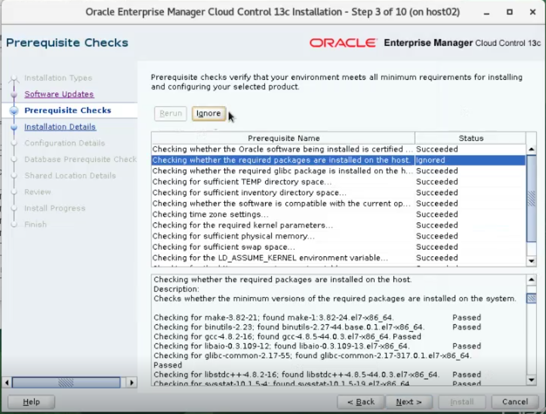Minimize the installer window
This screenshot has width=546, height=414.
487,12
